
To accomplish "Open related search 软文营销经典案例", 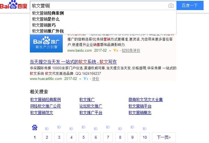I will pos(45,100).
